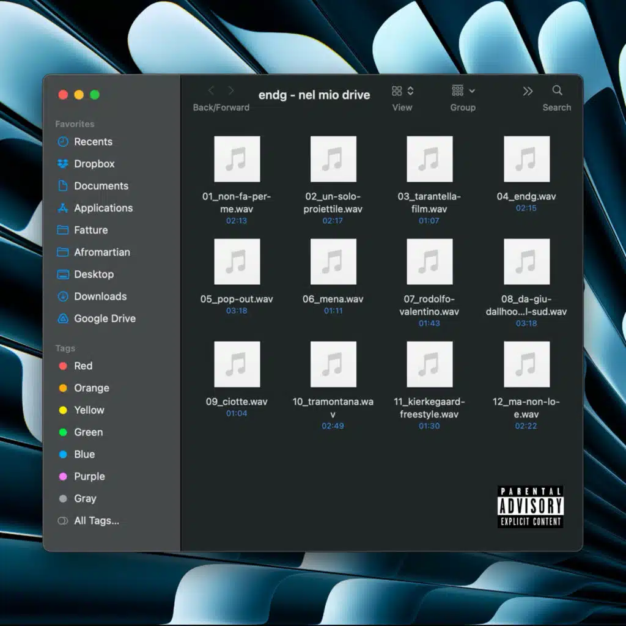Go to Downloads folder in sidebar
Screen dimensions: 626x626
click(x=100, y=296)
